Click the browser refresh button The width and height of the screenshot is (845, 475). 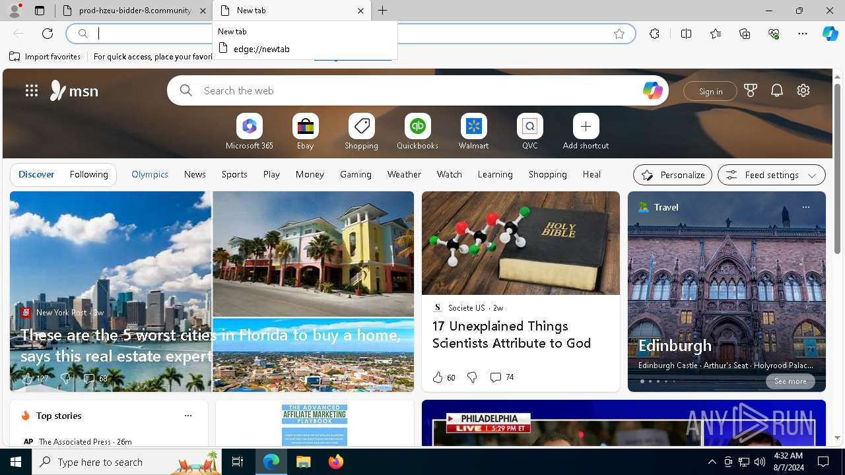click(x=48, y=34)
